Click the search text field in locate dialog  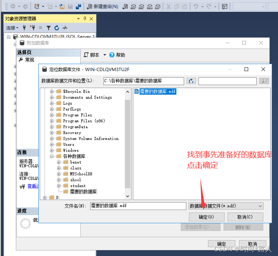(x=228, y=81)
